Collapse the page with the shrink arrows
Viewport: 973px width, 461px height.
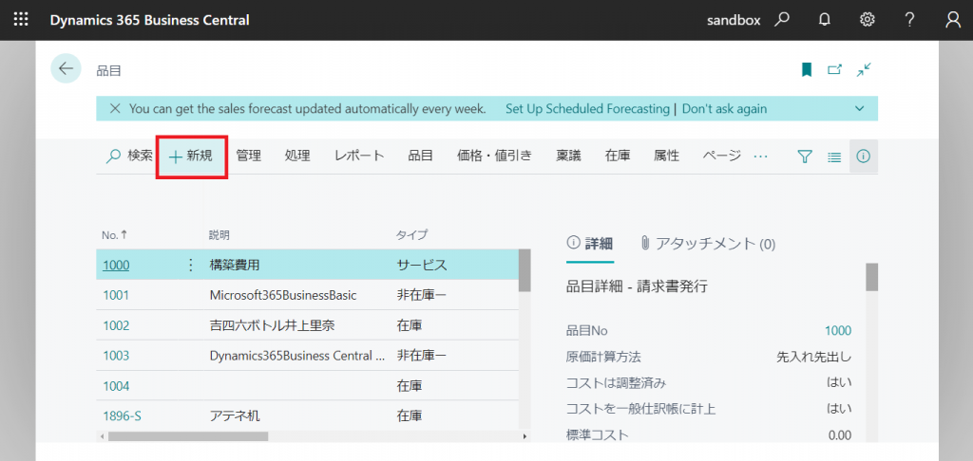[x=864, y=69]
